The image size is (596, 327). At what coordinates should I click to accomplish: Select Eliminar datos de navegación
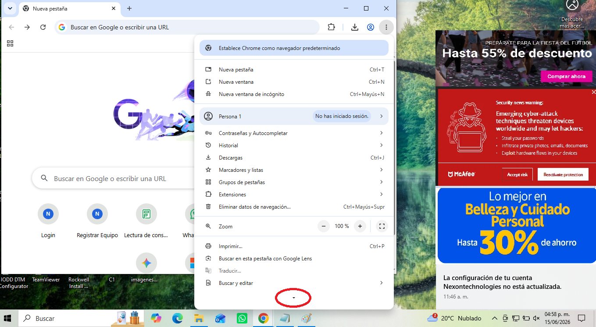click(294, 207)
